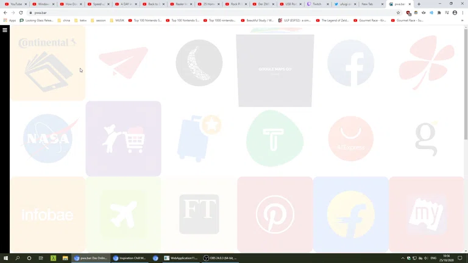Image resolution: width=468 pixels, height=263 pixels.
Task: Open the hamburger menu in the sidebar
Action: coord(5,30)
